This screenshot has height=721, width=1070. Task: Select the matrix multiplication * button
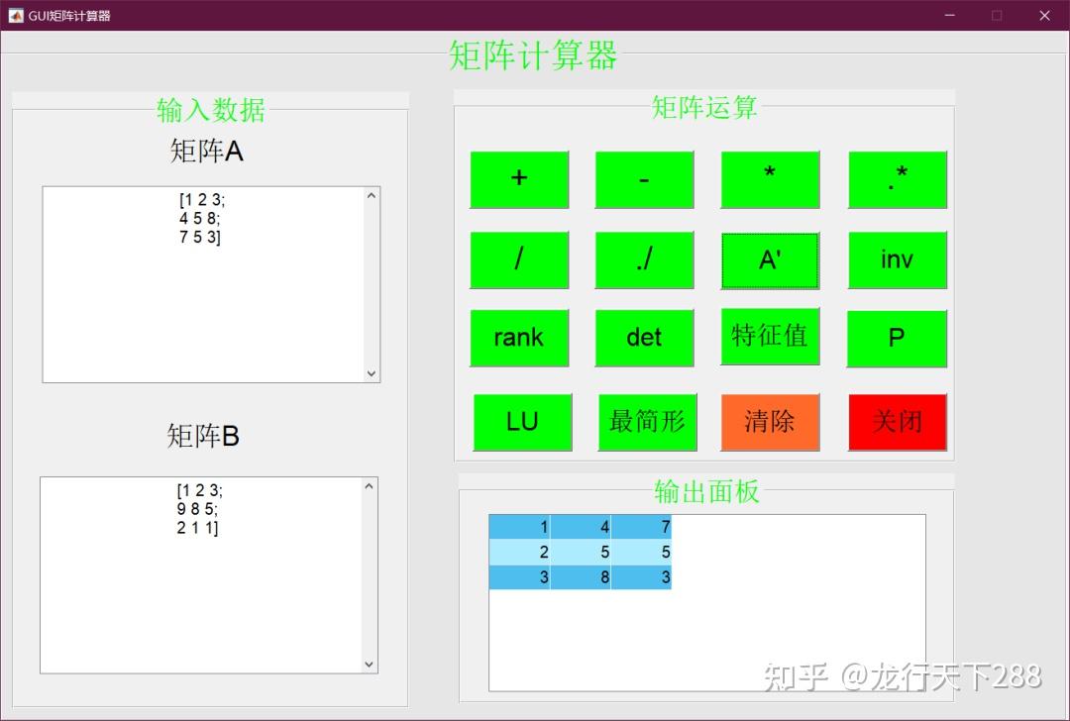(770, 179)
